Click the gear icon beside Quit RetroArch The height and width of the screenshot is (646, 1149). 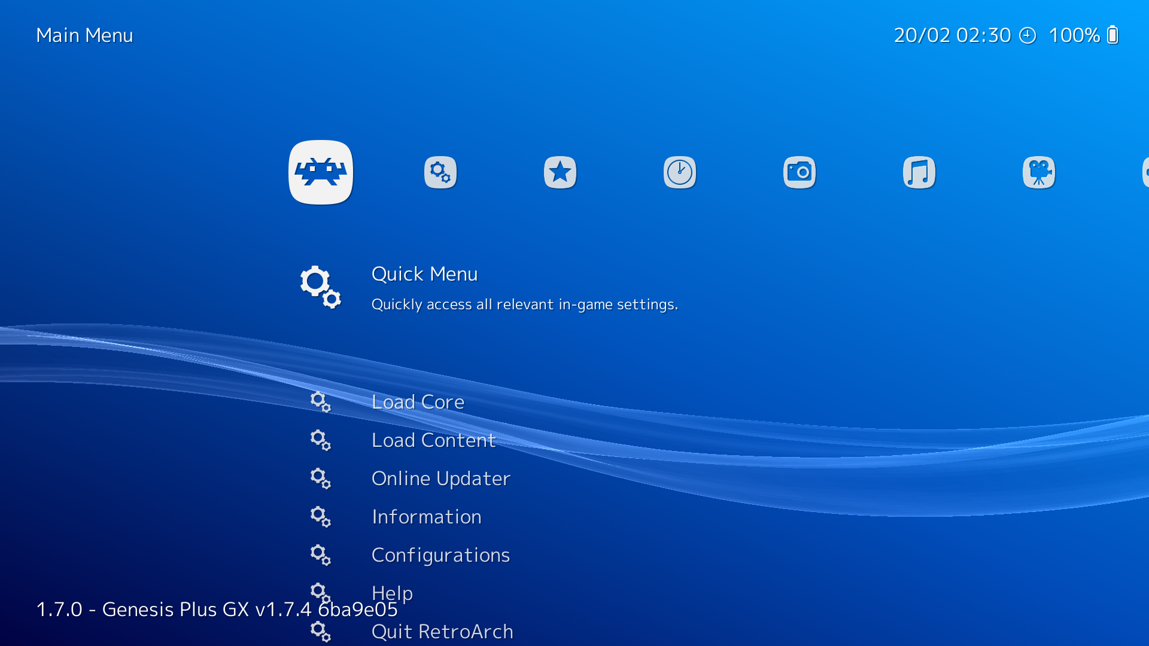coord(321,632)
